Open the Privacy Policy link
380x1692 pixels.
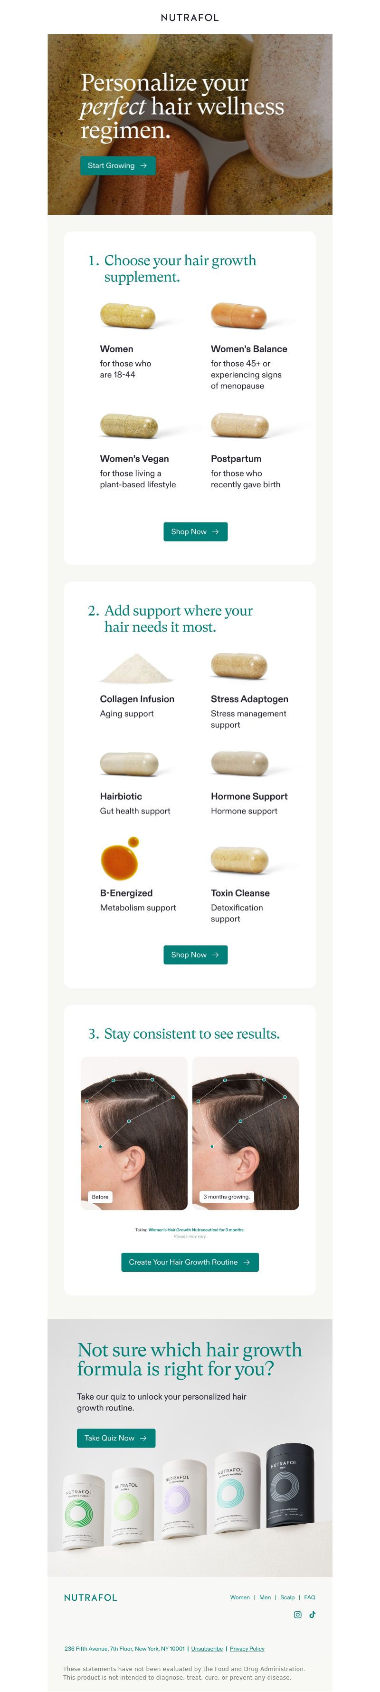click(247, 1649)
